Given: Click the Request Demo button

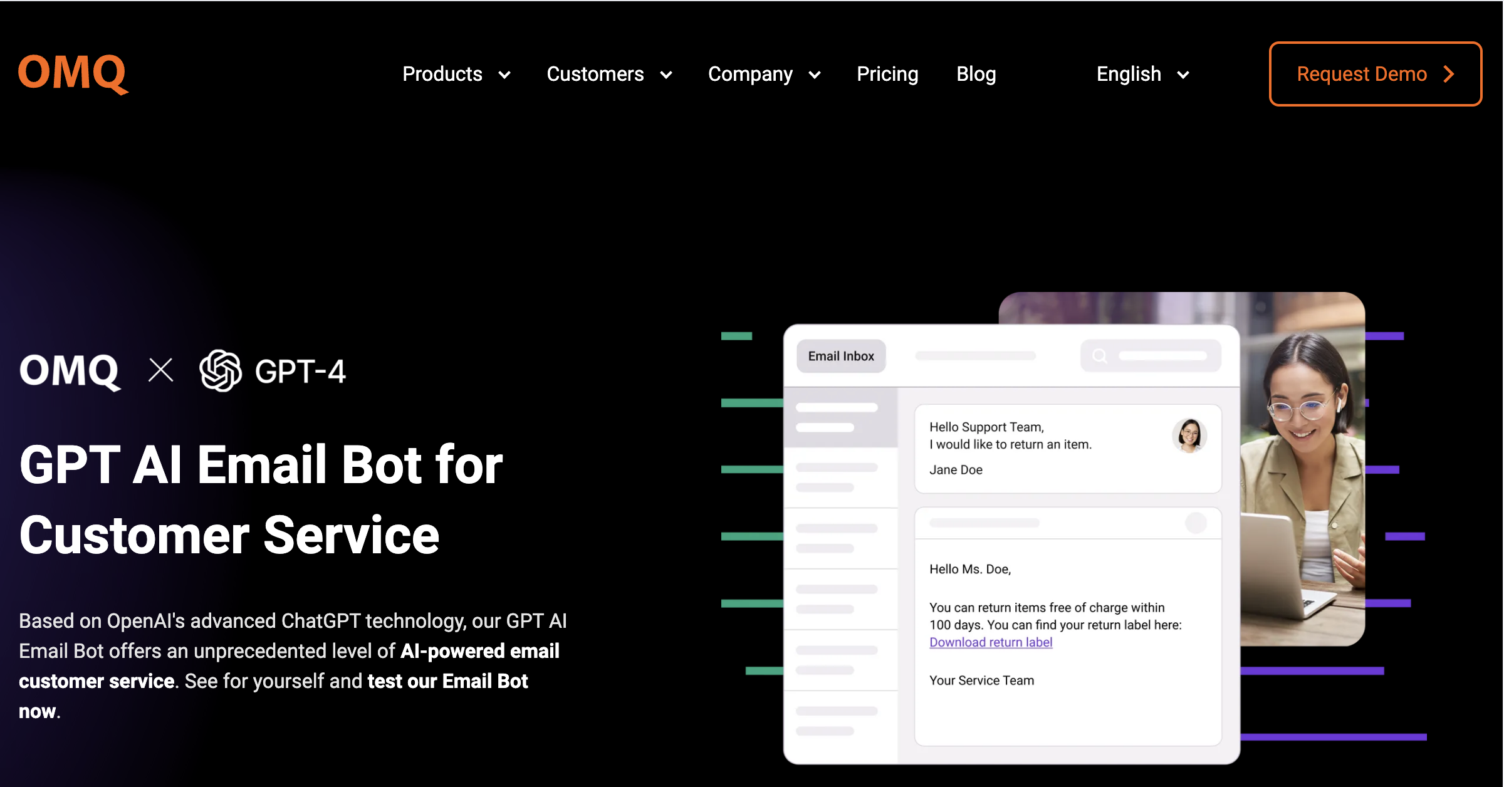Looking at the screenshot, I should [1374, 74].
